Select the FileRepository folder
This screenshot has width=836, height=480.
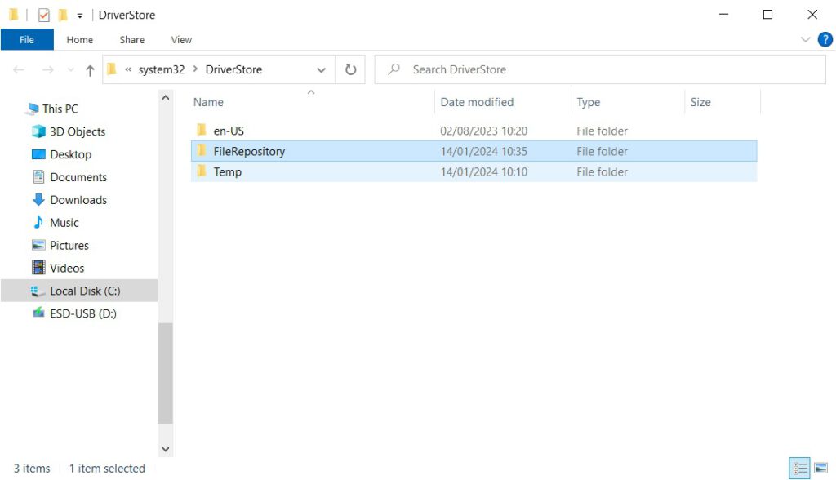pos(474,152)
